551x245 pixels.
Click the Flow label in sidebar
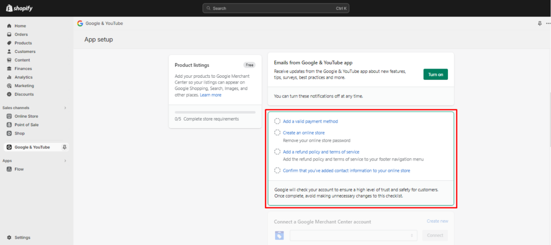[x=19, y=169]
